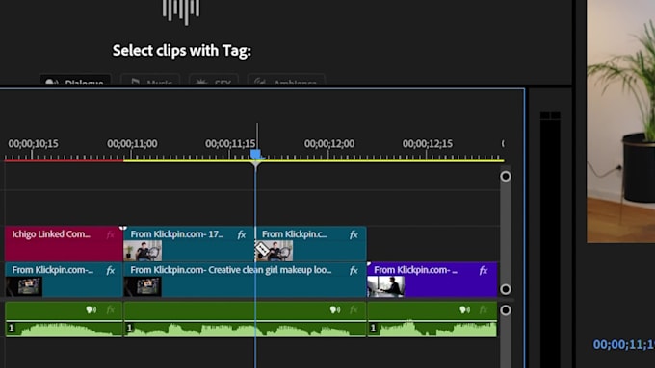Click fx badge on Ichigo Linked Comp clip
Screen dimensions: 655x368
pyautogui.click(x=110, y=234)
